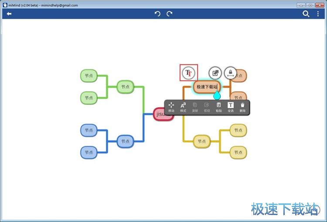
Task: Select the yellow parent 节点 node
Action: pyautogui.click(x=202, y=141)
